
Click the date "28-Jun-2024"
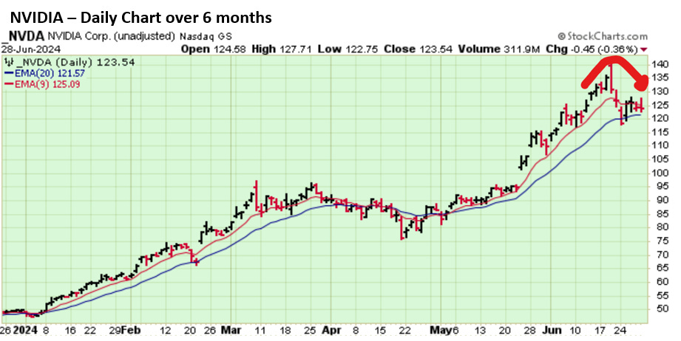31,49
